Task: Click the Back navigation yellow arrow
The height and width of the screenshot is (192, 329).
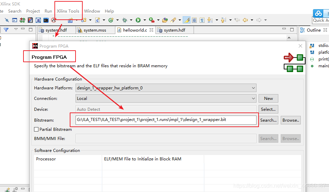Action: [245, 20]
